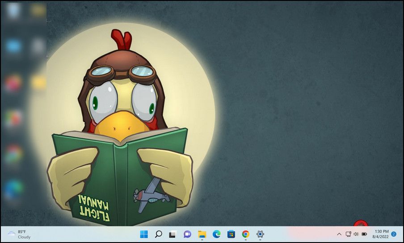Viewport: 404px width, 243px height.
Task: Click the volume speaker icon in tray
Action: 356,234
